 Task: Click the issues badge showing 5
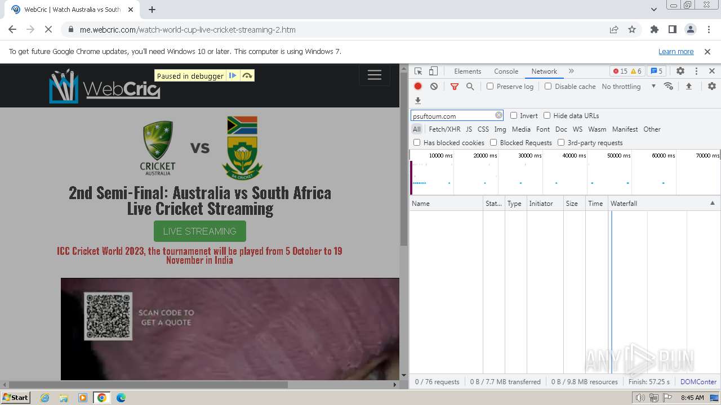point(656,71)
